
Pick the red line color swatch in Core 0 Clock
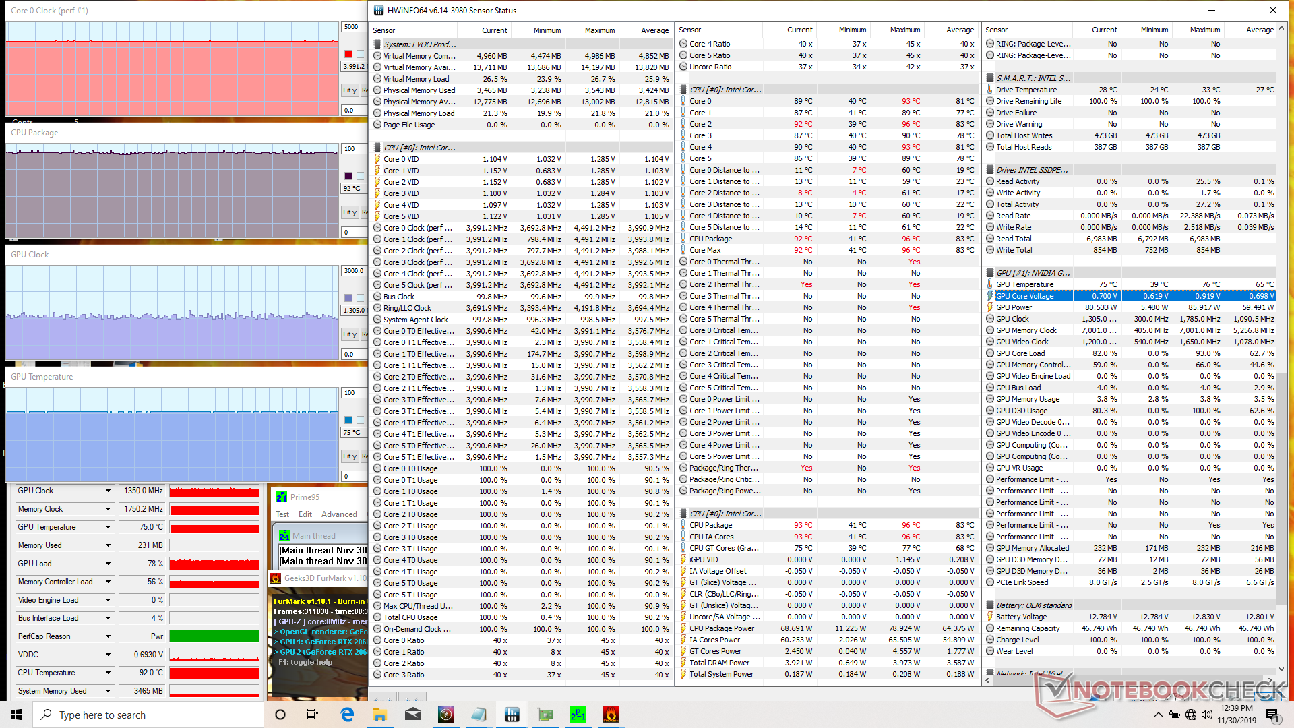coord(348,54)
